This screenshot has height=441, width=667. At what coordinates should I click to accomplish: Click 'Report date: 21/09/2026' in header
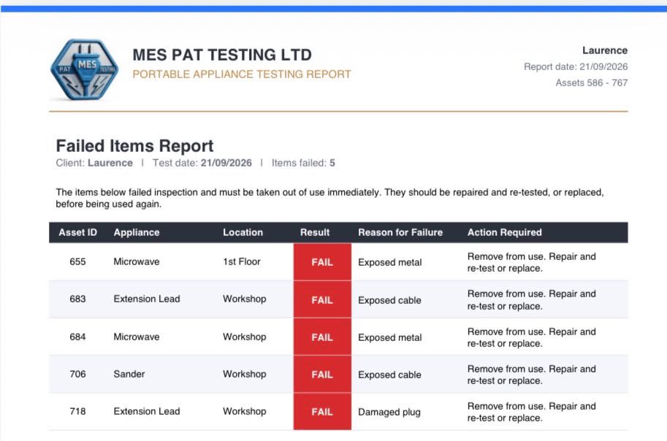tap(576, 66)
